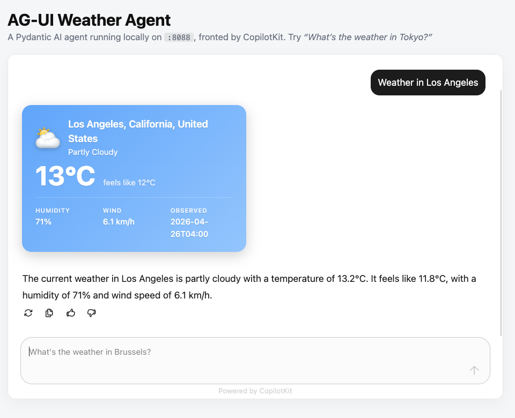Screen dimensions: 515x418
Task: Click the :8088 port code label
Action: coord(179,38)
